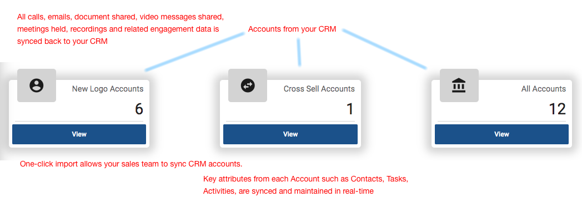This screenshot has height=222, width=582.
Task: Click the text starting 'All calls, emails'
Action: [121, 17]
